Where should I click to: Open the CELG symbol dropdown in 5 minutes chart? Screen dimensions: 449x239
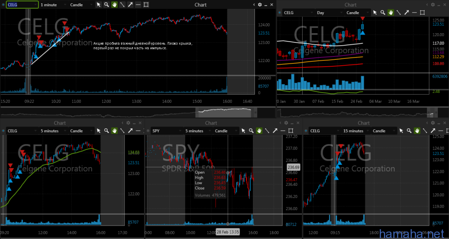tap(22, 131)
